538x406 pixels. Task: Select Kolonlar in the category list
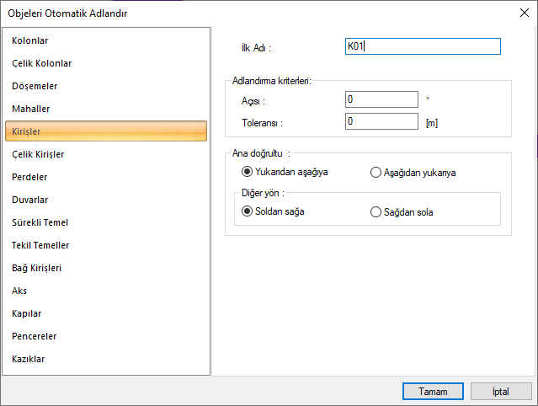point(30,40)
